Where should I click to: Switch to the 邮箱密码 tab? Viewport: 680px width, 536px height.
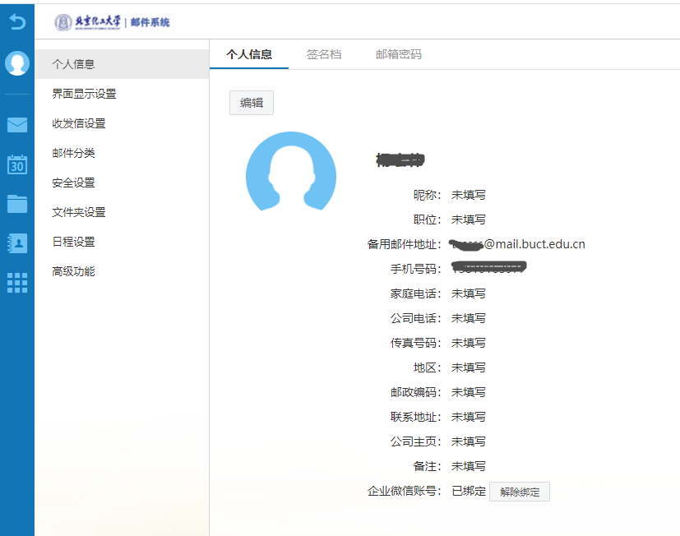click(x=399, y=55)
